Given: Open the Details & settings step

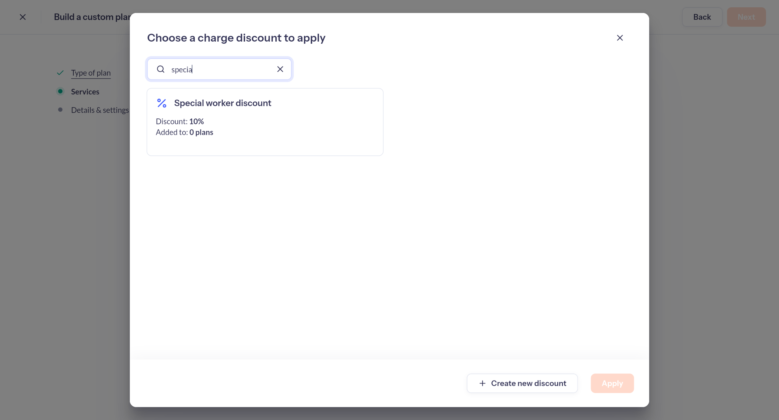Looking at the screenshot, I should pos(100,110).
